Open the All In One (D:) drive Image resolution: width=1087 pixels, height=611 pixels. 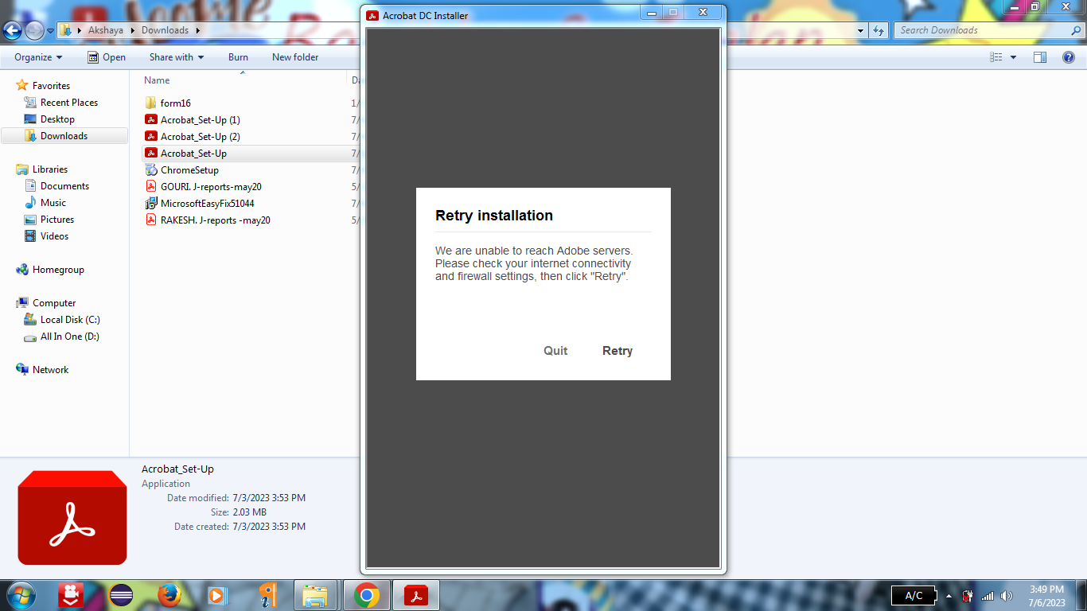coord(69,337)
